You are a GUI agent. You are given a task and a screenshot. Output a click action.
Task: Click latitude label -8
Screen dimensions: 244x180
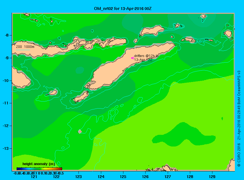(7, 35)
